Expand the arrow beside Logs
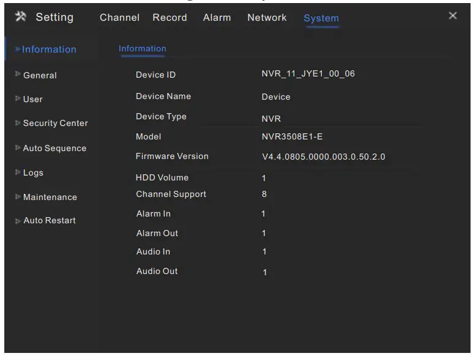The width and height of the screenshot is (473, 356). [18, 172]
